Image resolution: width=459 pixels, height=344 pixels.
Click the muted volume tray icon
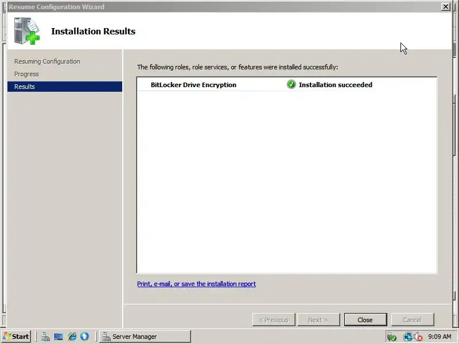418,337
